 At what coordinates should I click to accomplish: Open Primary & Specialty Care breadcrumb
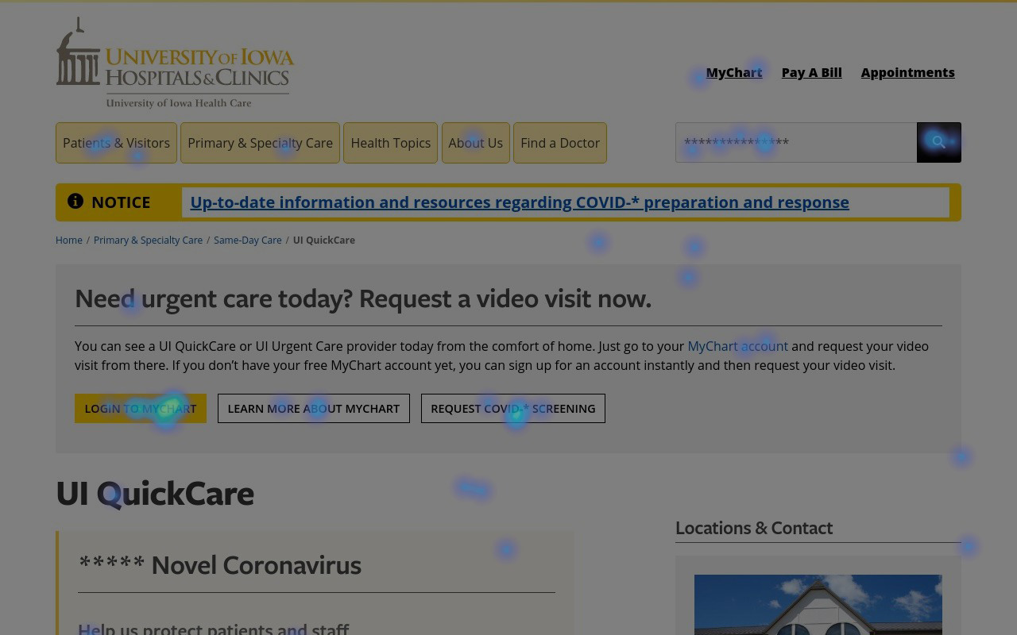[x=148, y=240]
